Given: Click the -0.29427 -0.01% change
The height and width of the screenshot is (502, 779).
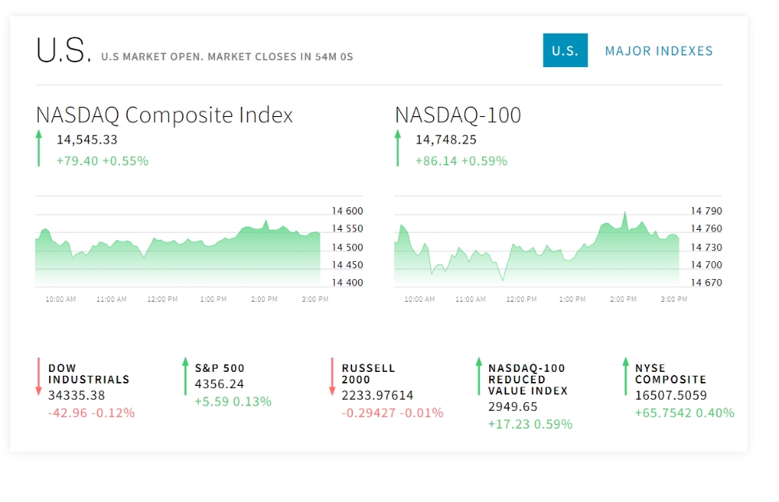Looking at the screenshot, I should pyautogui.click(x=392, y=413).
